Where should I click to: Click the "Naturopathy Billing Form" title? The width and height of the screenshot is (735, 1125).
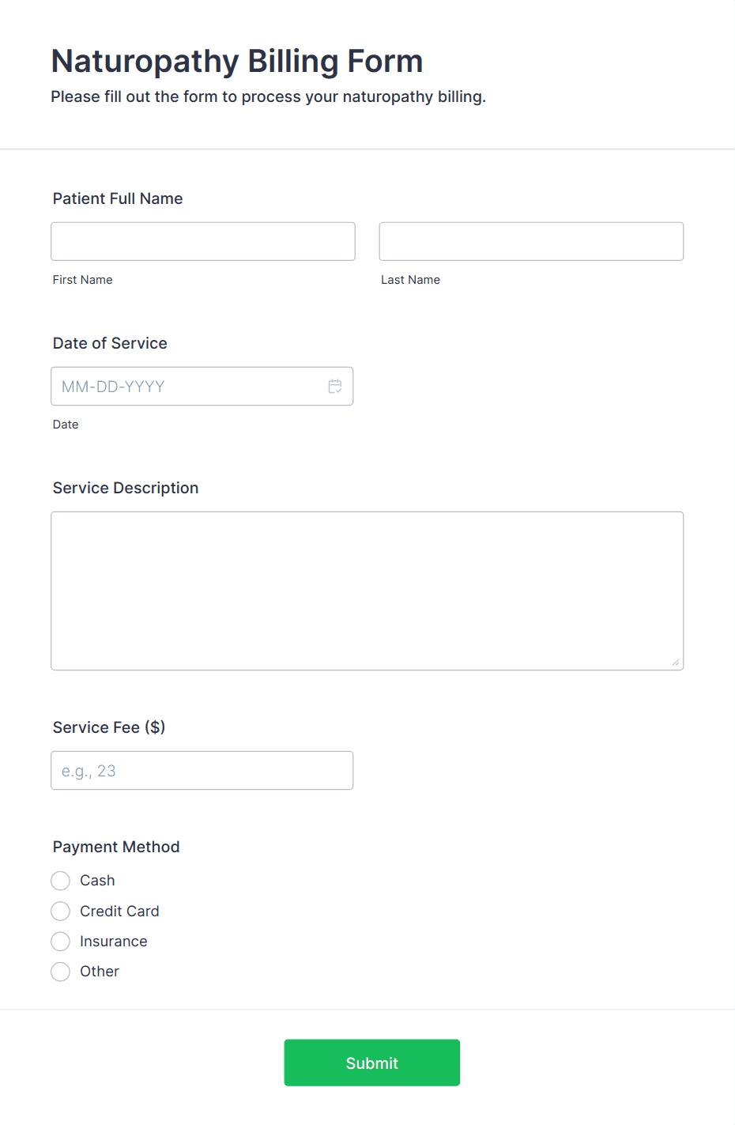click(x=237, y=61)
